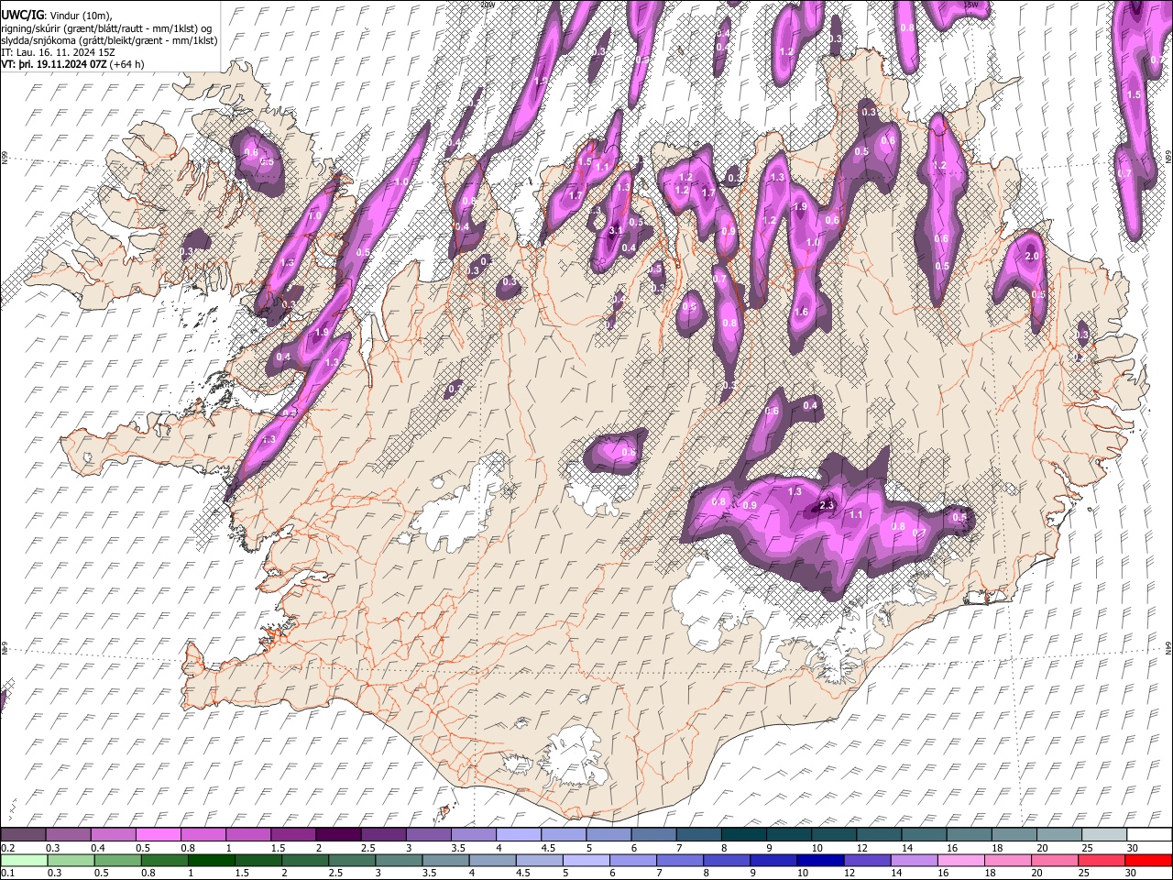This screenshot has width=1173, height=880.
Task: Click the '0.2' label on the upper legend
Action: (x=6, y=848)
